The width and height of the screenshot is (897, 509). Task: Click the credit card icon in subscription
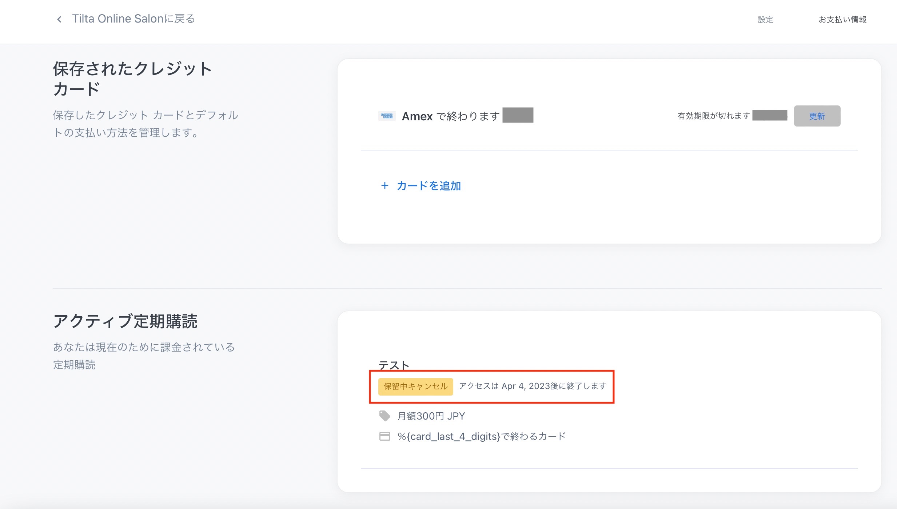[384, 436]
